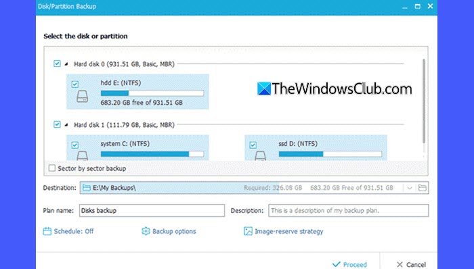
Task: Click the system C: usage bar
Action: click(152, 154)
